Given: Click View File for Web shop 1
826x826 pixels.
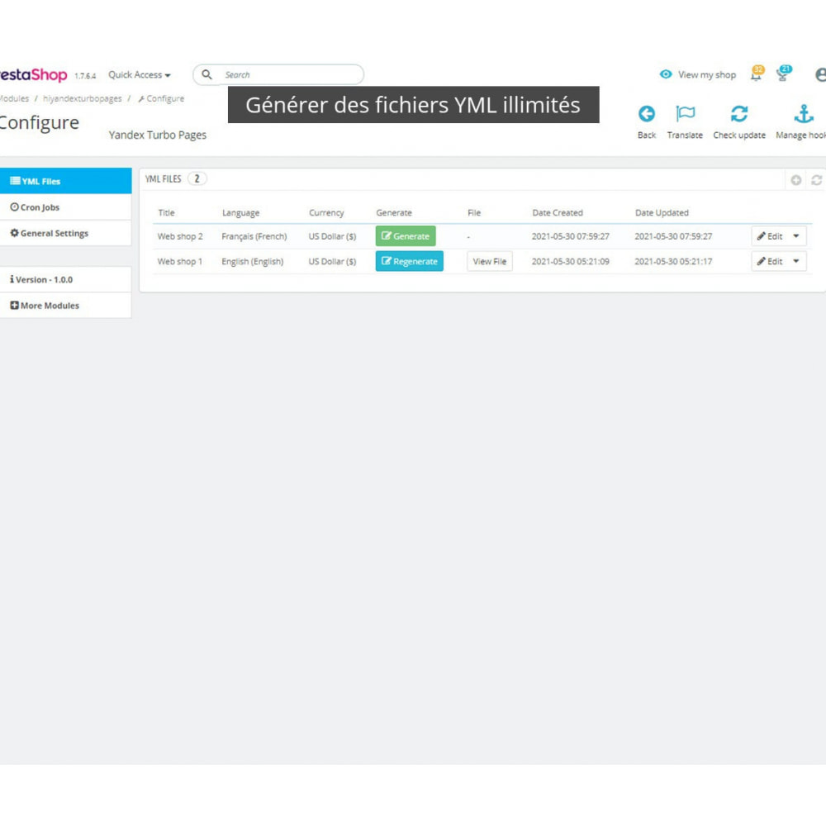Looking at the screenshot, I should pyautogui.click(x=489, y=261).
